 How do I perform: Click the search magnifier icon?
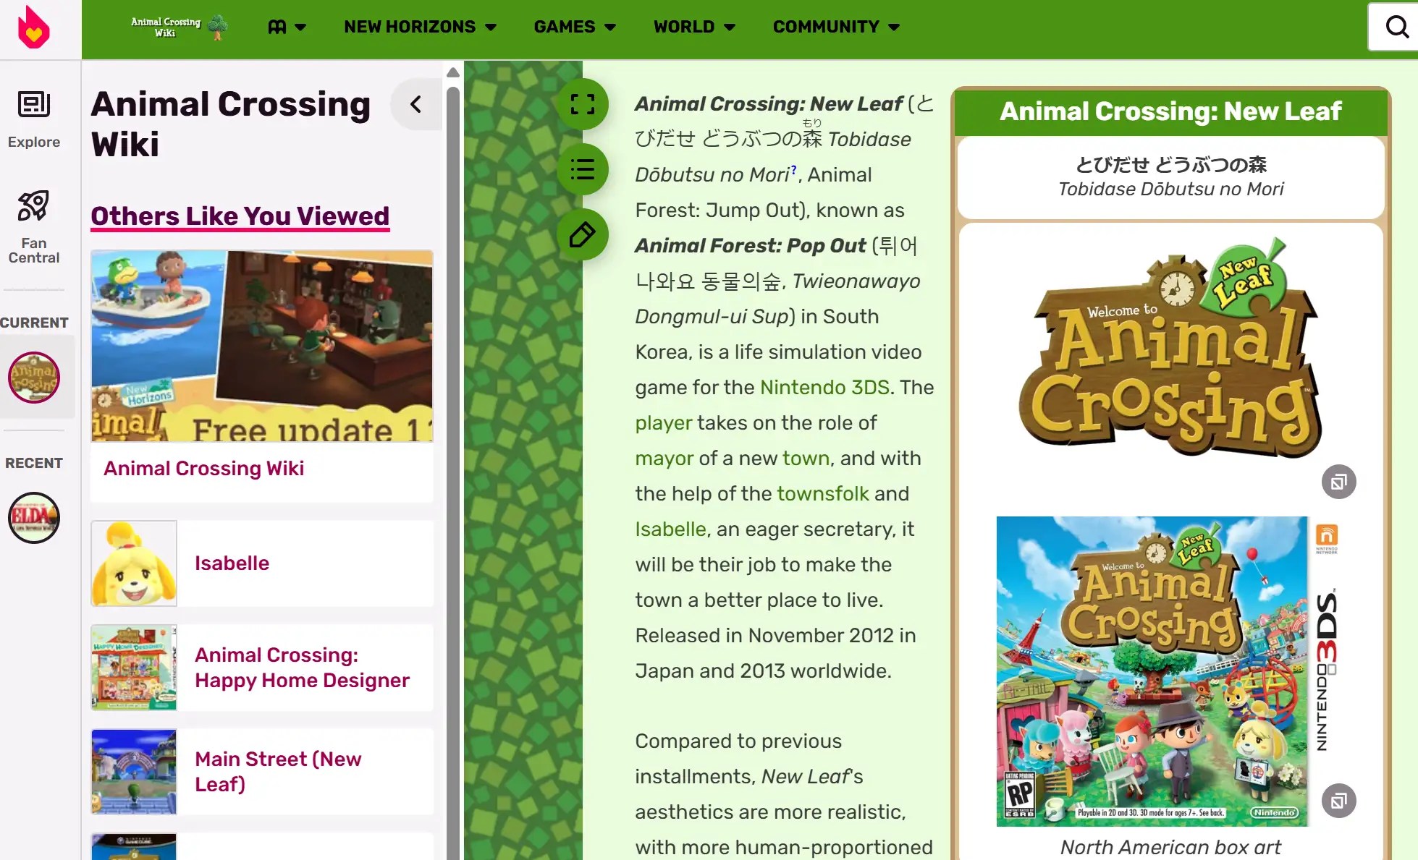point(1396,27)
